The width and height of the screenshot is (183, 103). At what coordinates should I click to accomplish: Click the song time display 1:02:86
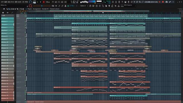(x=74, y=2)
